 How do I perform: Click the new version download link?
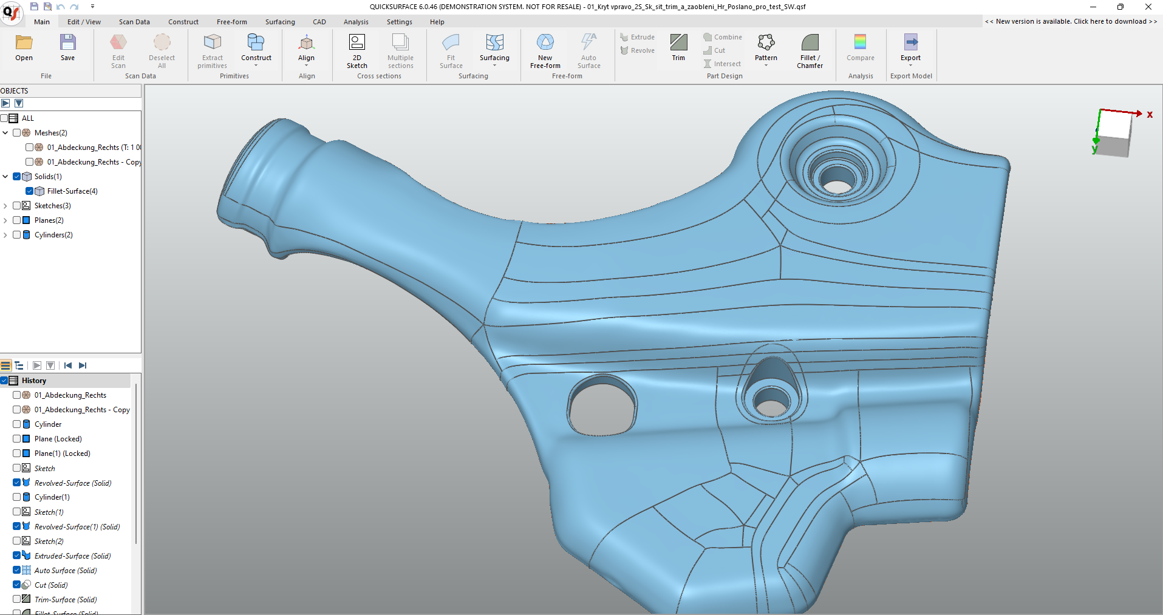tap(1071, 21)
